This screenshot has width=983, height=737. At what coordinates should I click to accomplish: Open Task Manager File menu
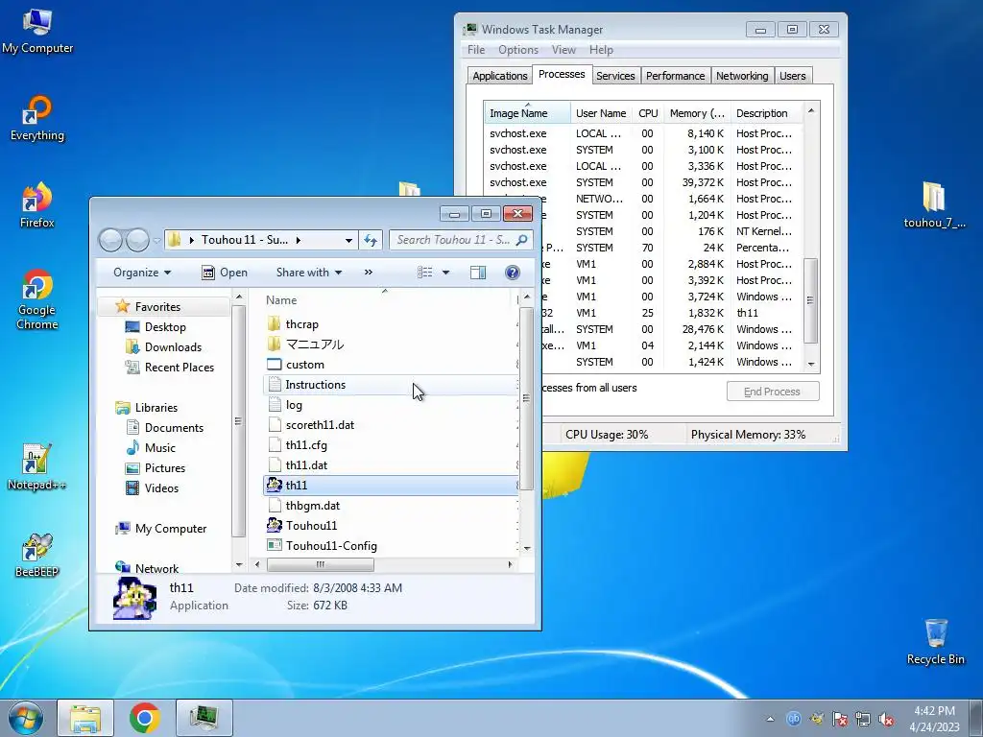(x=476, y=50)
